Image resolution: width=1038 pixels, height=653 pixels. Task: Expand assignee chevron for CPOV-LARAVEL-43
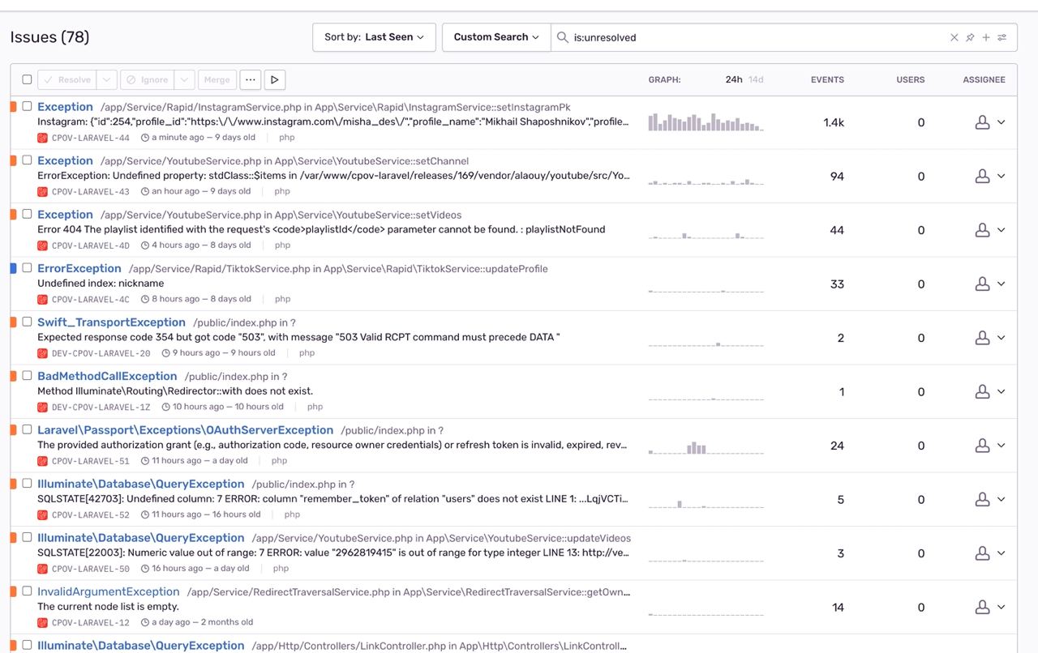(x=1001, y=176)
